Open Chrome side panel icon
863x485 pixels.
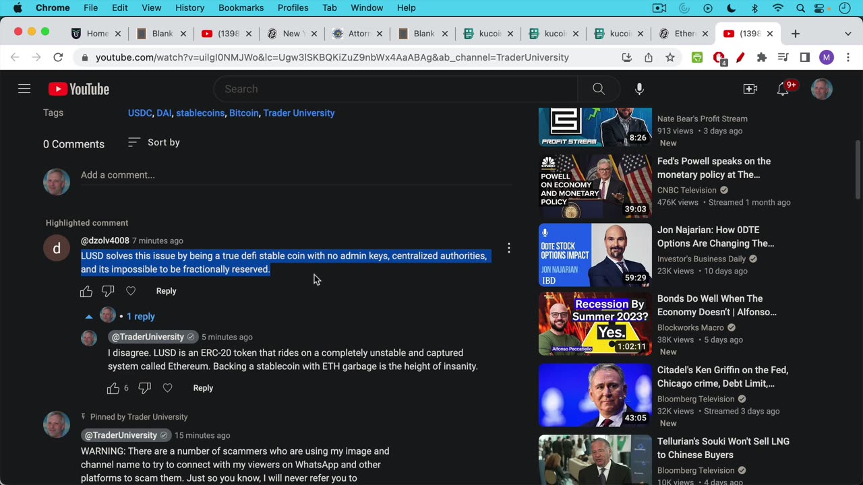tap(804, 57)
